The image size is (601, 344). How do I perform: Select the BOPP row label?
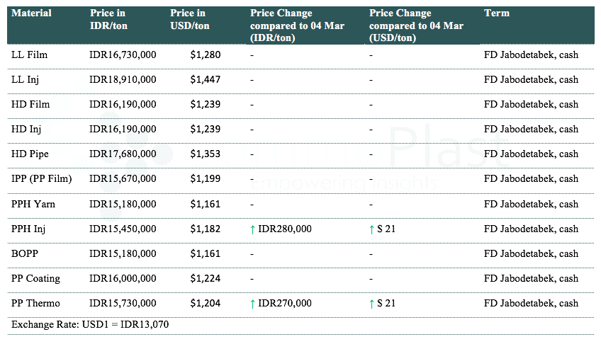click(x=26, y=253)
